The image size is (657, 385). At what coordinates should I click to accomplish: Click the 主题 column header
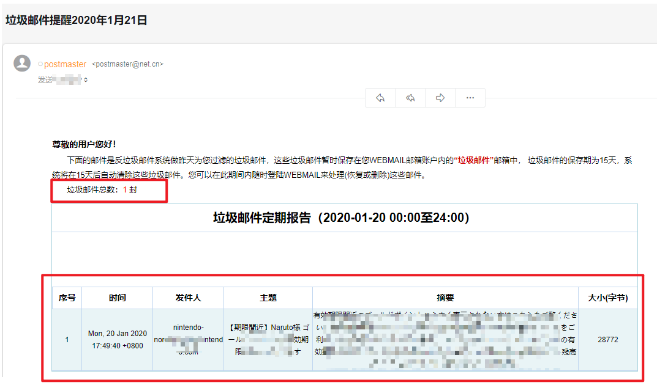click(268, 298)
